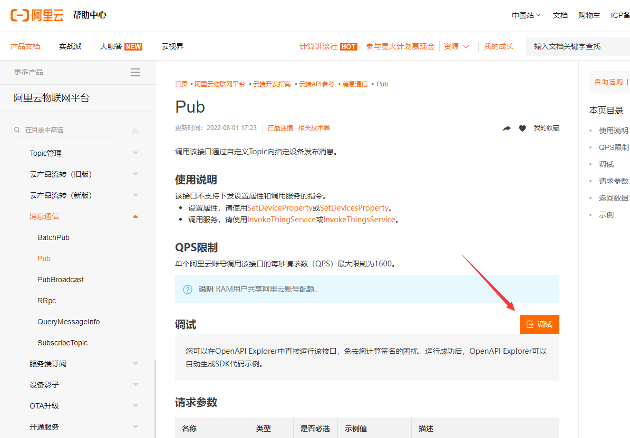Screen dimensions: 630x438
Task: Jump to 使用说明 in page contents
Action: coord(613,131)
